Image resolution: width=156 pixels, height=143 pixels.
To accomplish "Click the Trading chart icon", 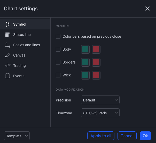I will [7, 66].
